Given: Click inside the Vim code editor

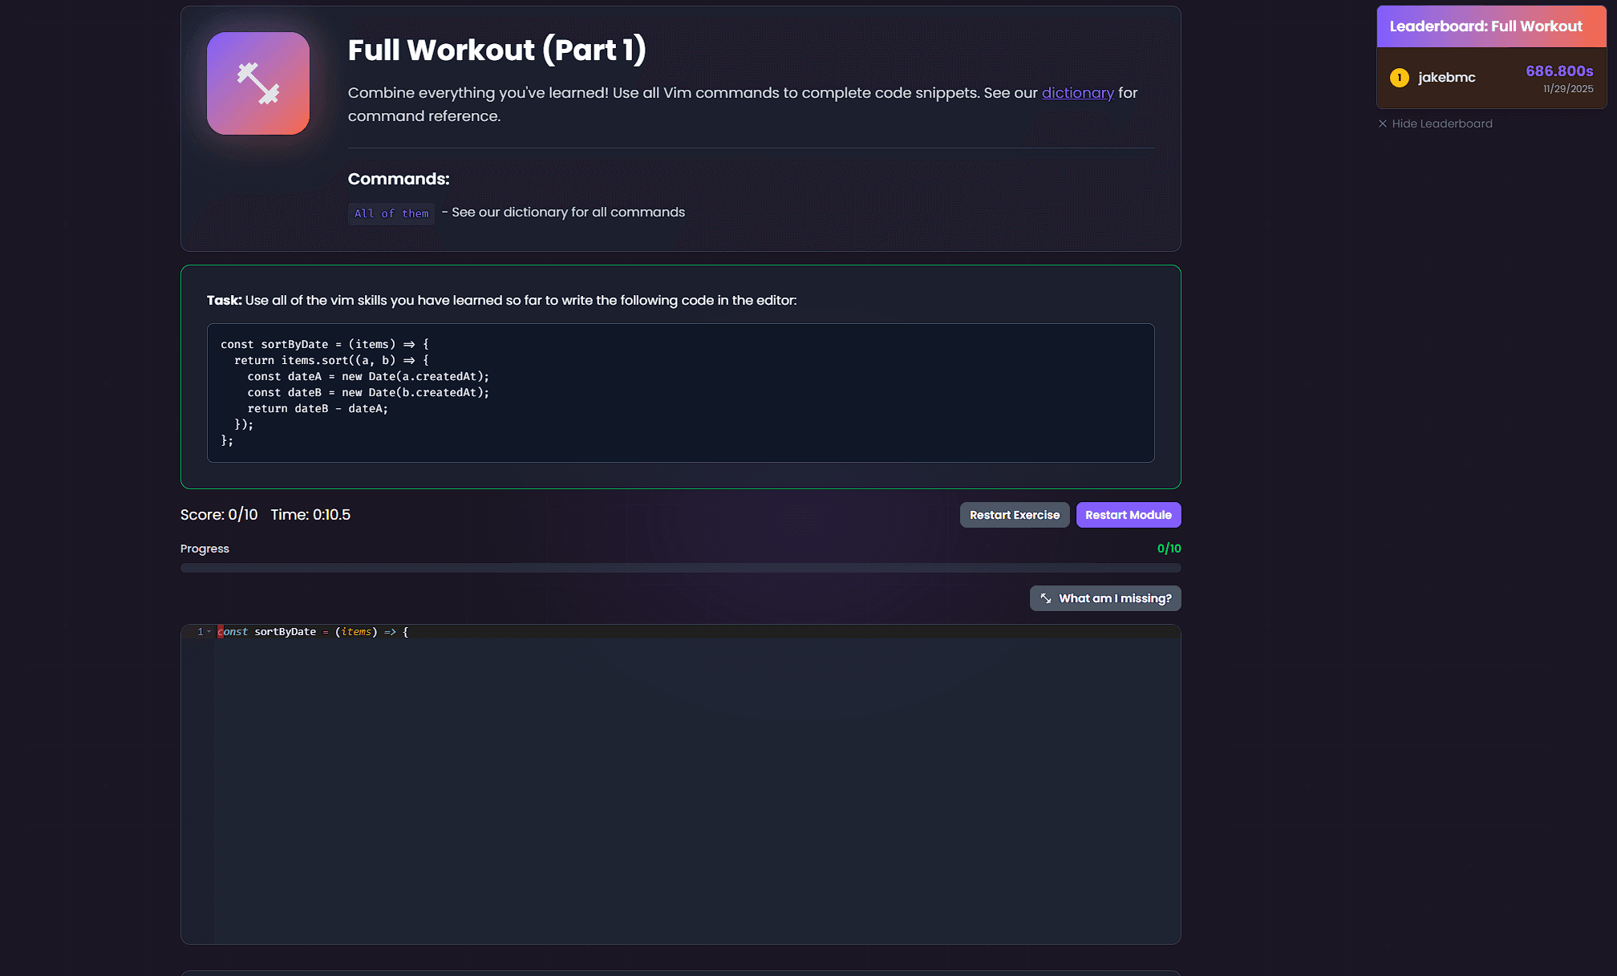Looking at the screenshot, I should pyautogui.click(x=680, y=762).
